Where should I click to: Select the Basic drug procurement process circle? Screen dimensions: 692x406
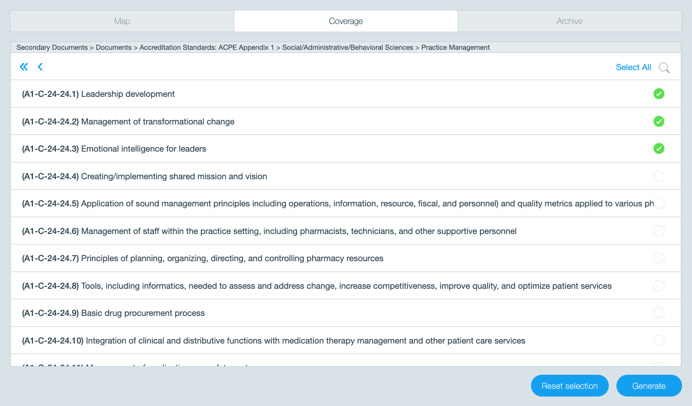(659, 313)
